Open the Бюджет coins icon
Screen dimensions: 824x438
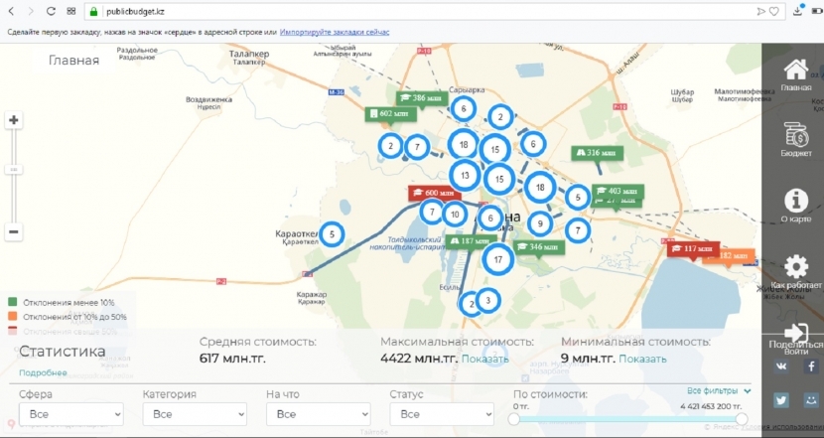click(795, 135)
